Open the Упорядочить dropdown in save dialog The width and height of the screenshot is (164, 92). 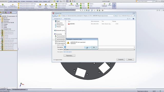point(58,19)
